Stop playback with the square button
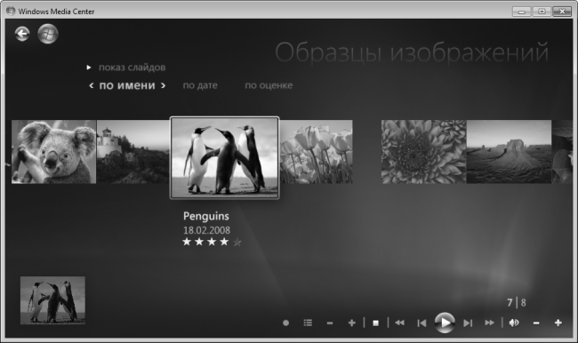Viewport: 578px width, 343px height. (x=375, y=323)
